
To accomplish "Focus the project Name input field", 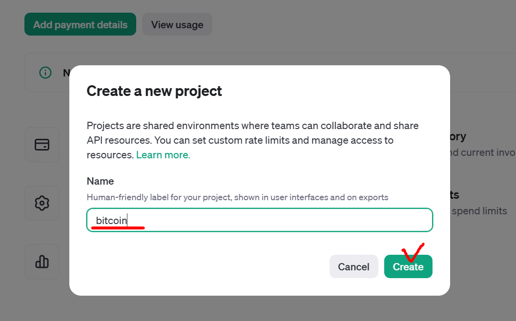I will [260, 220].
